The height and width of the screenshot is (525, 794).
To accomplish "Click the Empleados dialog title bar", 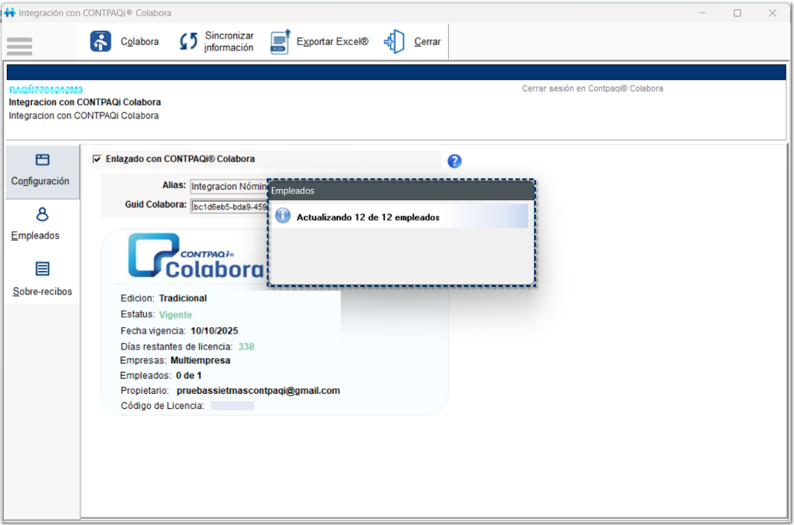I will coord(402,190).
